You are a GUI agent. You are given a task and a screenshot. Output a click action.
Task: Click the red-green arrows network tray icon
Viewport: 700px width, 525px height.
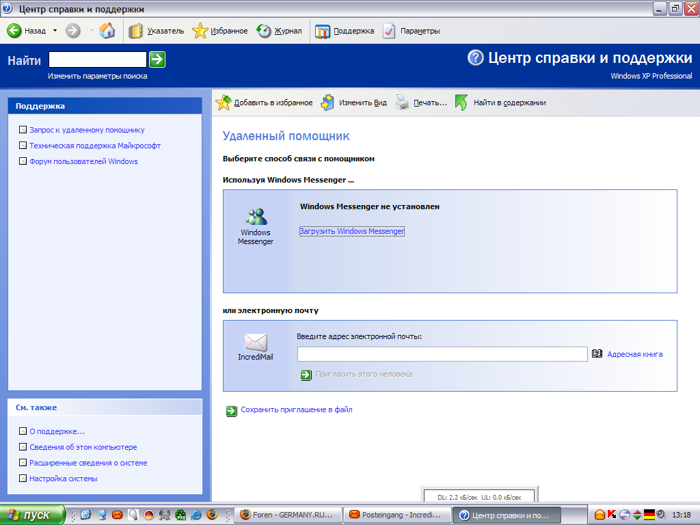637,515
